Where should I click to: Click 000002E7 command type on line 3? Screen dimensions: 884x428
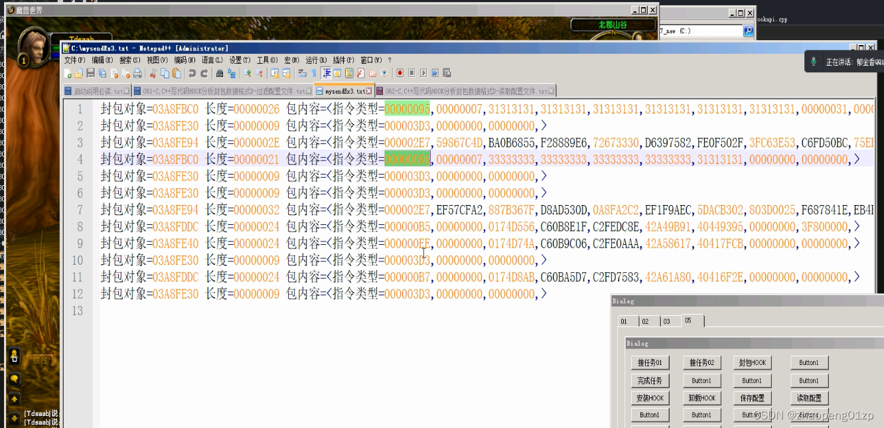coord(407,143)
